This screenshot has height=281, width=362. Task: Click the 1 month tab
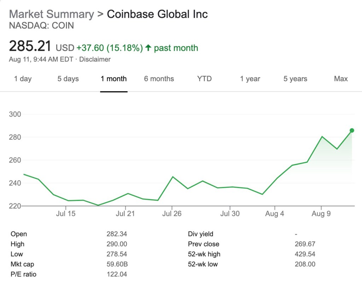(113, 79)
